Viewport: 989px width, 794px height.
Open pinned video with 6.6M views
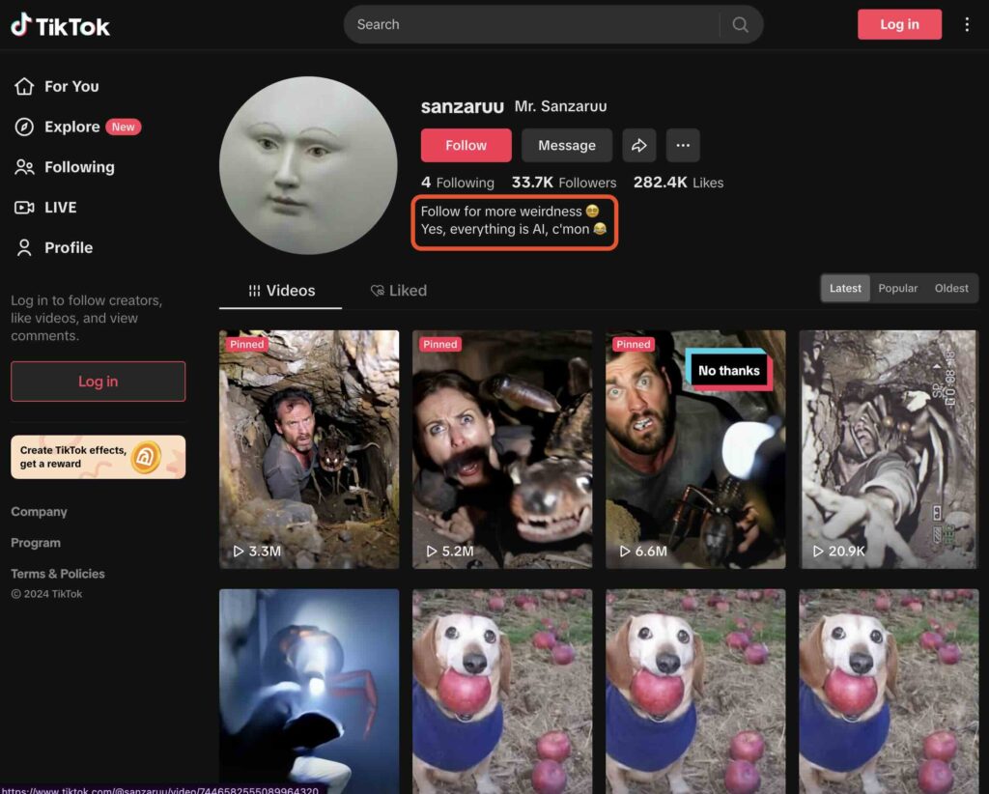pos(695,449)
